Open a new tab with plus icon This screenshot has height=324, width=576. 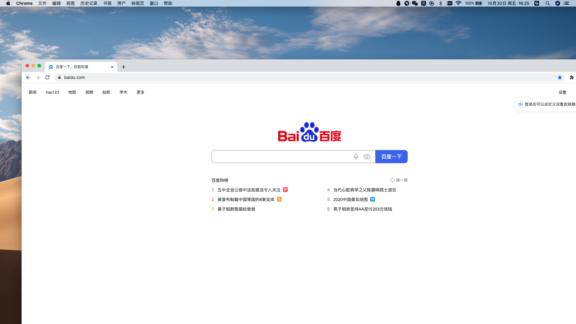(124, 67)
